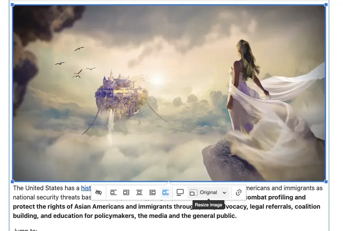Open the image link tool

[239, 192]
